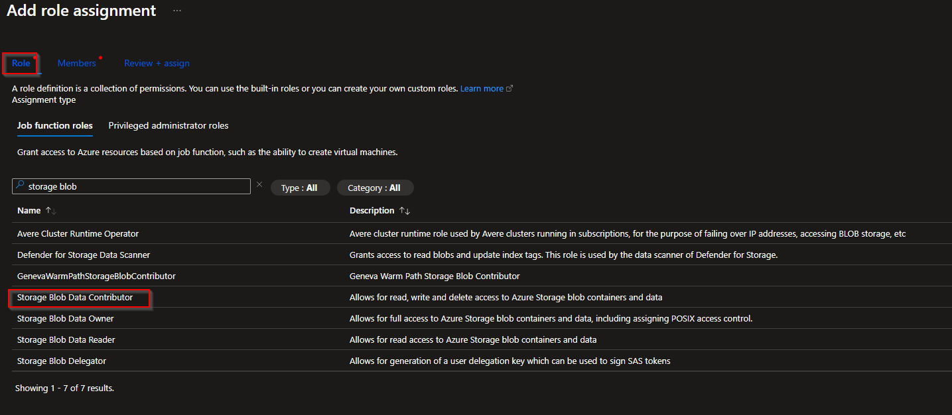Sort roles using the Name column sort arrows
Screen dimensions: 952x415
click(x=51, y=210)
